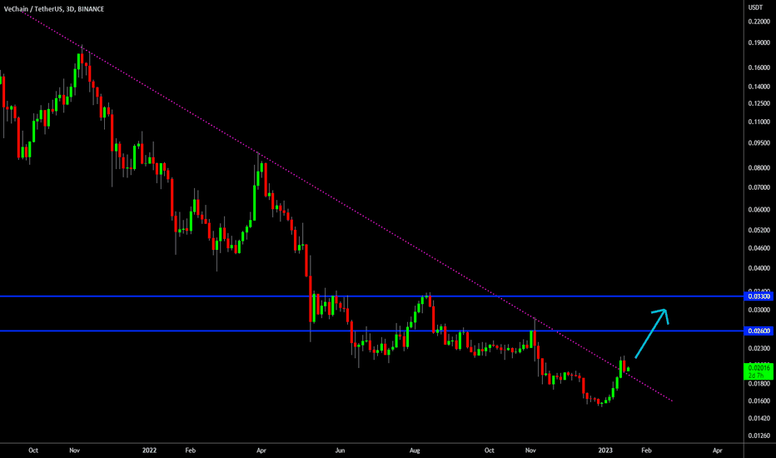Click the 0.12500 price axis value

click(x=759, y=103)
